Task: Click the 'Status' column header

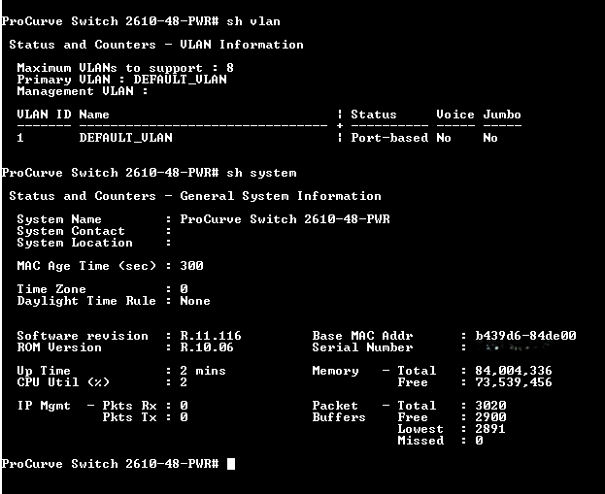Action: click(x=374, y=115)
